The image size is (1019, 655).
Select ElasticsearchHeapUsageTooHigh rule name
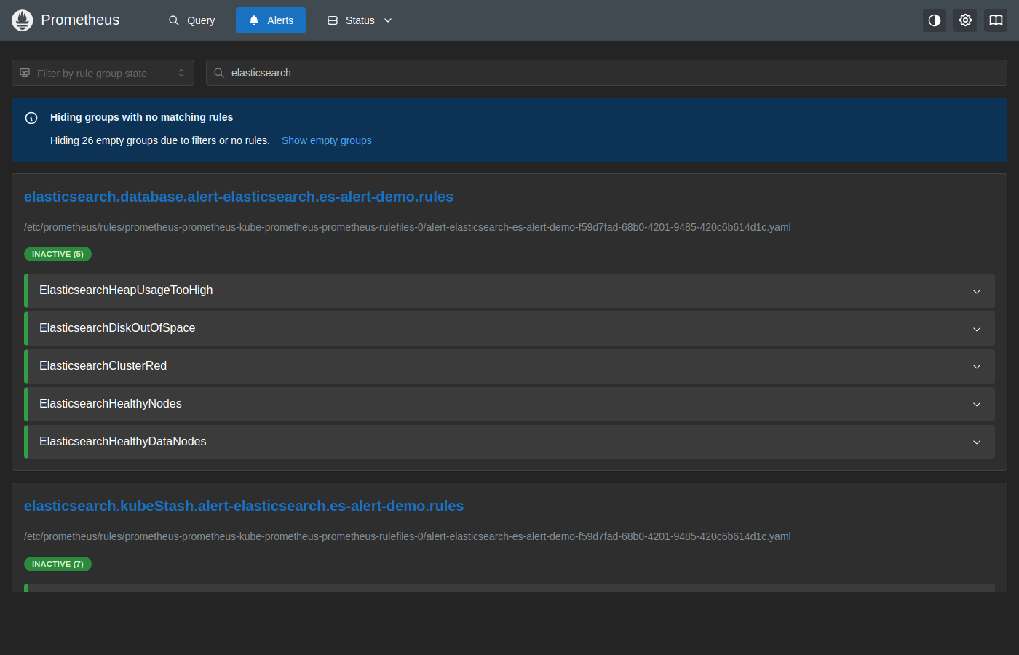[x=126, y=290]
